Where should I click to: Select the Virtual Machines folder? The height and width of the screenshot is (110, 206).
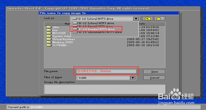pos(61,39)
